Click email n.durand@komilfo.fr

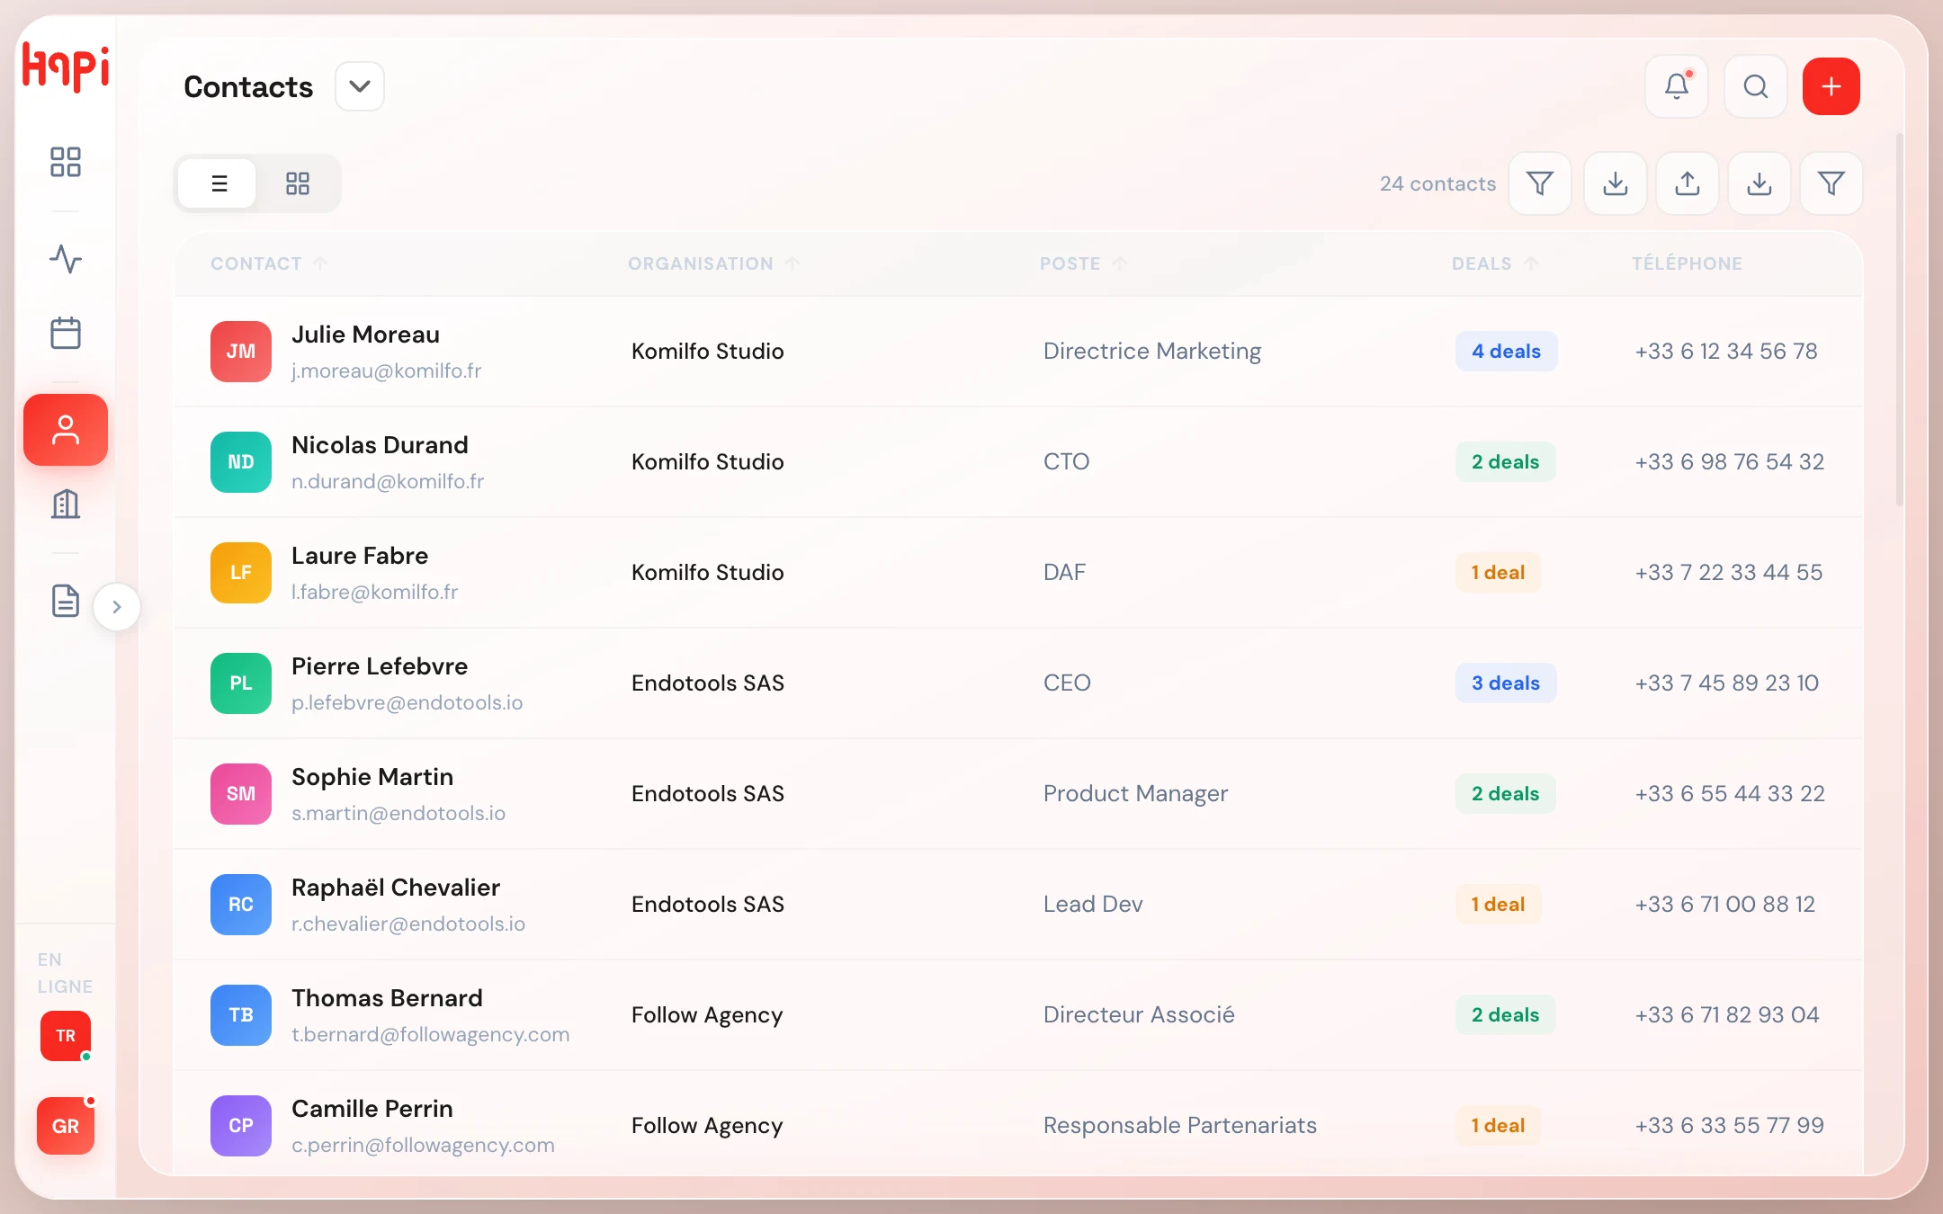pos(388,482)
